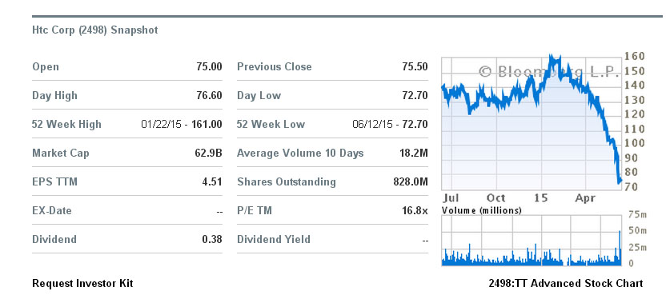Open the Request Investor Kit link
Image resolution: width=670 pixels, height=299 pixels.
tap(82, 283)
